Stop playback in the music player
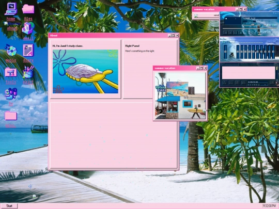This screenshot has width=279, height=209. [240, 33]
